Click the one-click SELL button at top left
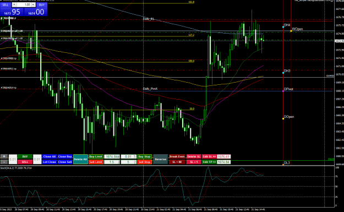Image resolution: width=344 pixels, height=212 pixels. [6, 4]
